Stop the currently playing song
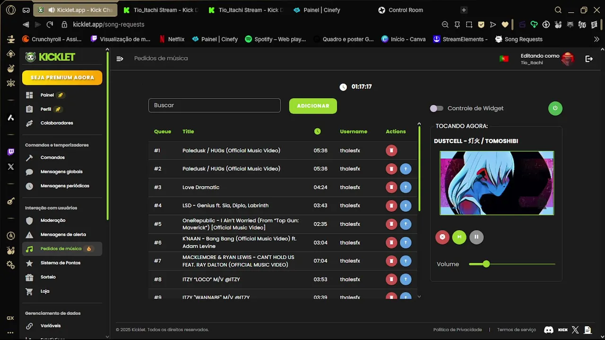This screenshot has width=605, height=340. (442, 237)
